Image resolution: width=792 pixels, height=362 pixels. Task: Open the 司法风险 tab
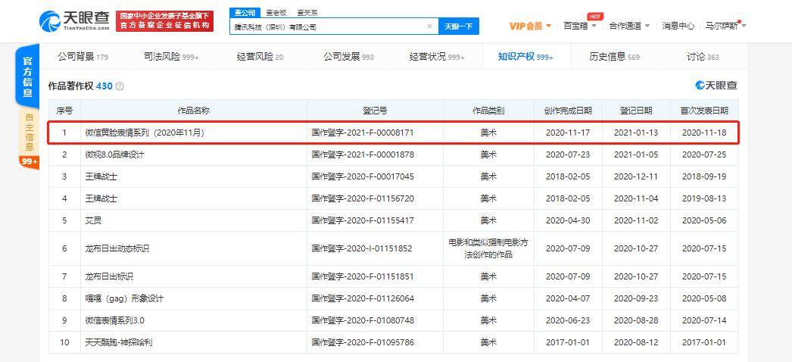(x=171, y=57)
